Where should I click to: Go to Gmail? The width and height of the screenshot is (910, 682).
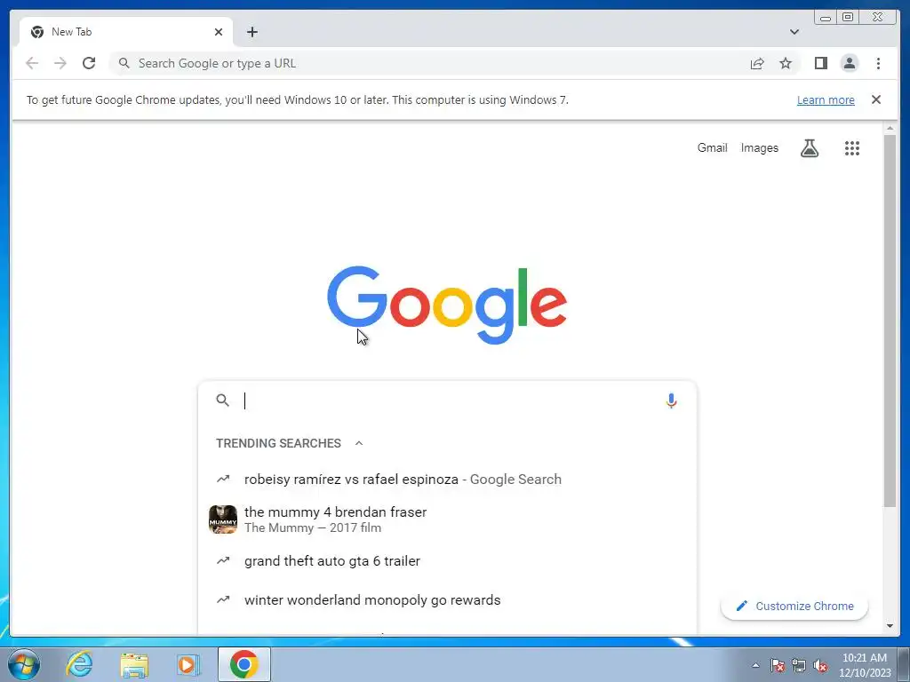712,148
